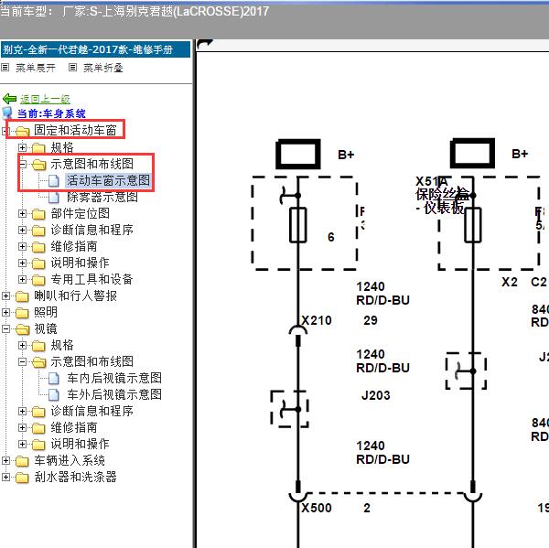549x548 pixels.
Task: Open the 车外后视镜示意图 document
Action: (x=114, y=394)
